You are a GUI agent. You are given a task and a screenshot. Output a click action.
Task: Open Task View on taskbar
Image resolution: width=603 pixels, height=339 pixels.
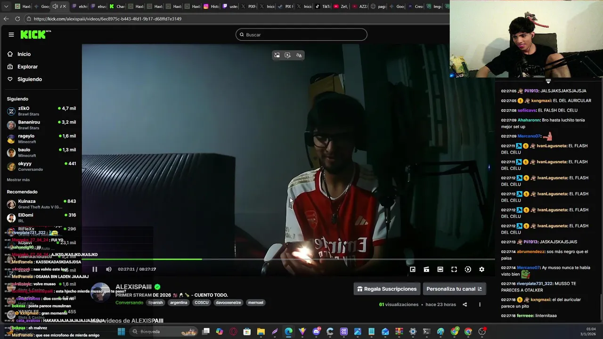[x=206, y=331]
